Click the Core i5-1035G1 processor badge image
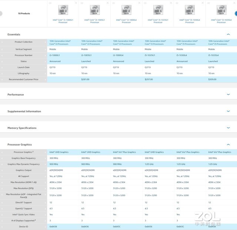 click(x=158, y=10)
